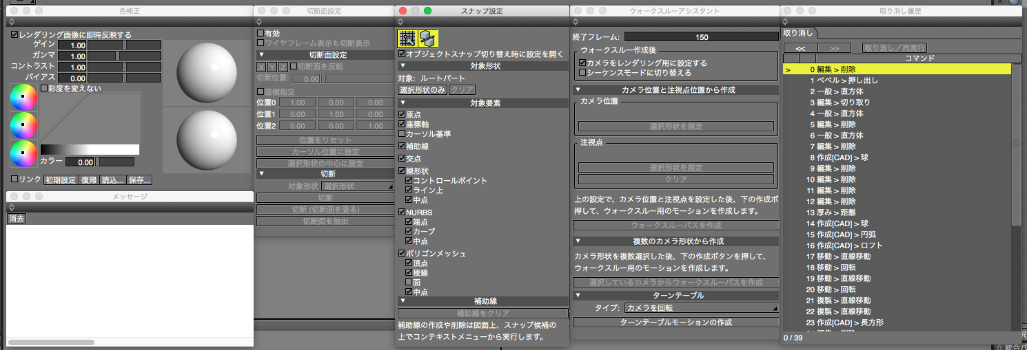This screenshot has width=1027, height=350.
Task: Enable the カーソル基準 snap checkbox
Action: click(402, 134)
